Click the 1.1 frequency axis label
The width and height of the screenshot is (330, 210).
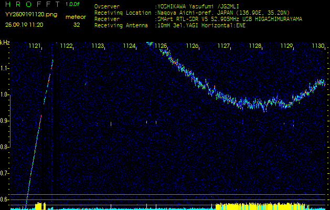pyautogui.click(x=5, y=68)
